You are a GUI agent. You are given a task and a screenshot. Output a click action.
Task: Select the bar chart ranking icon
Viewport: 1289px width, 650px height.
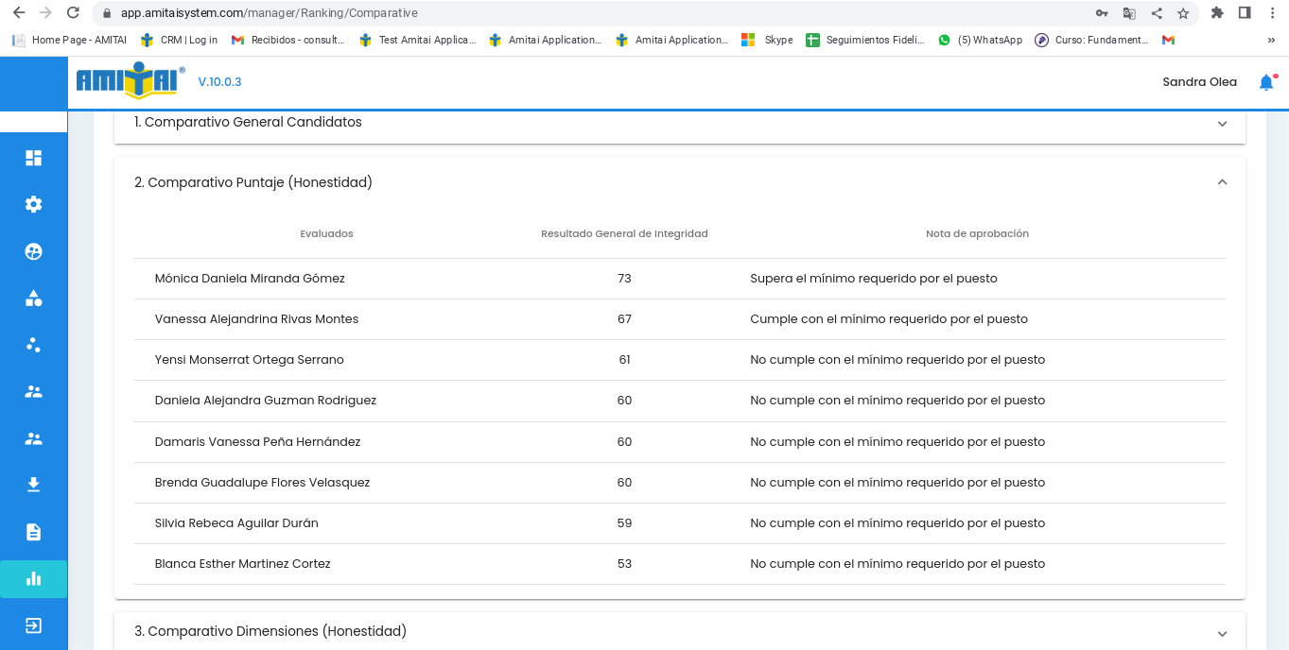33,579
